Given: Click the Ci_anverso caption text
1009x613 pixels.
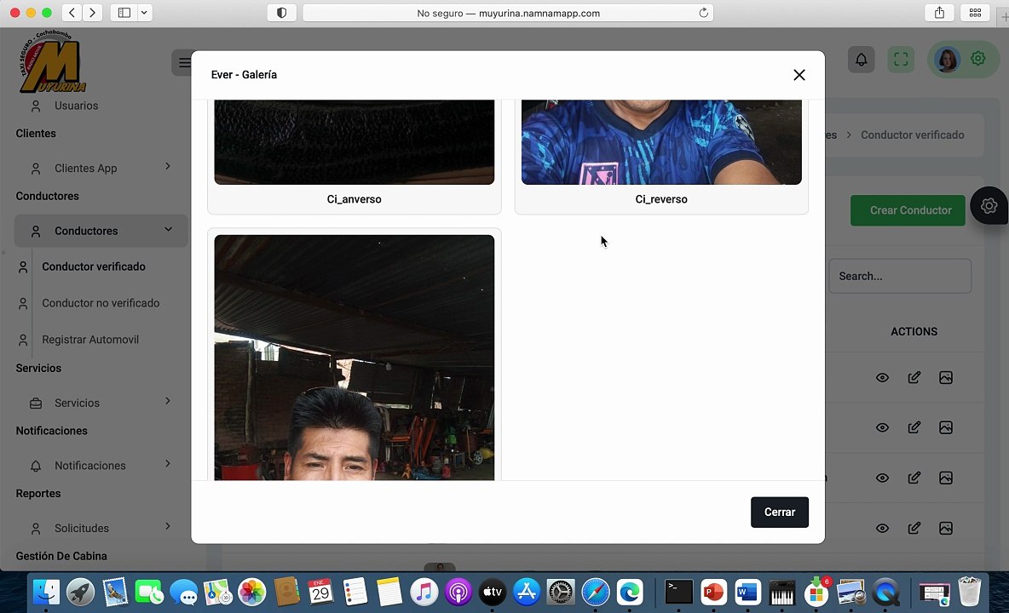Looking at the screenshot, I should pos(354,199).
